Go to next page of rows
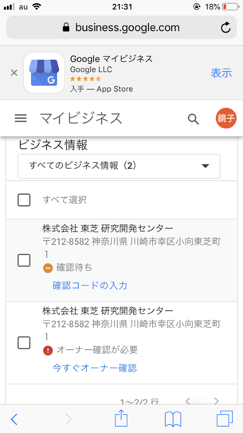 216,401
